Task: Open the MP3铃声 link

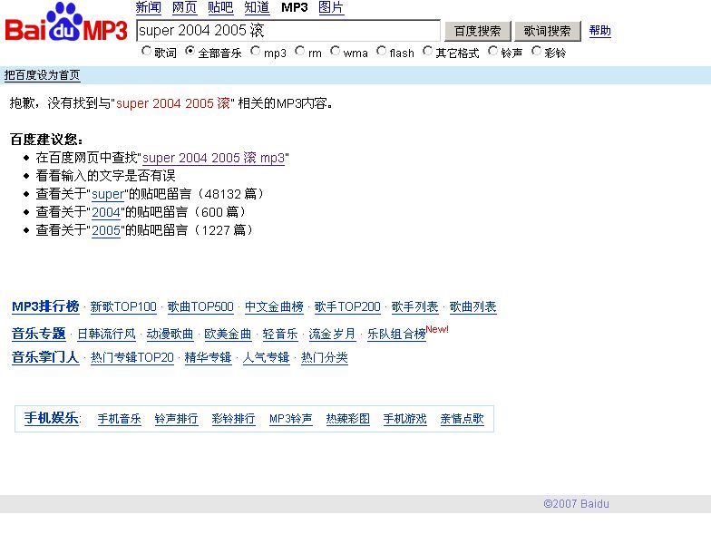Action: pos(290,419)
